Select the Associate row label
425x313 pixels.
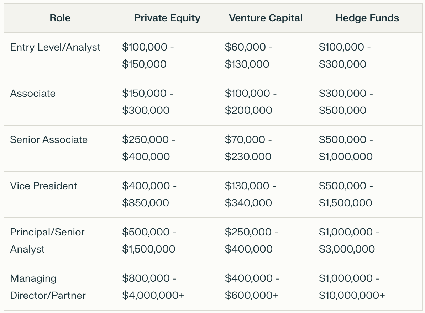pyautogui.click(x=33, y=94)
